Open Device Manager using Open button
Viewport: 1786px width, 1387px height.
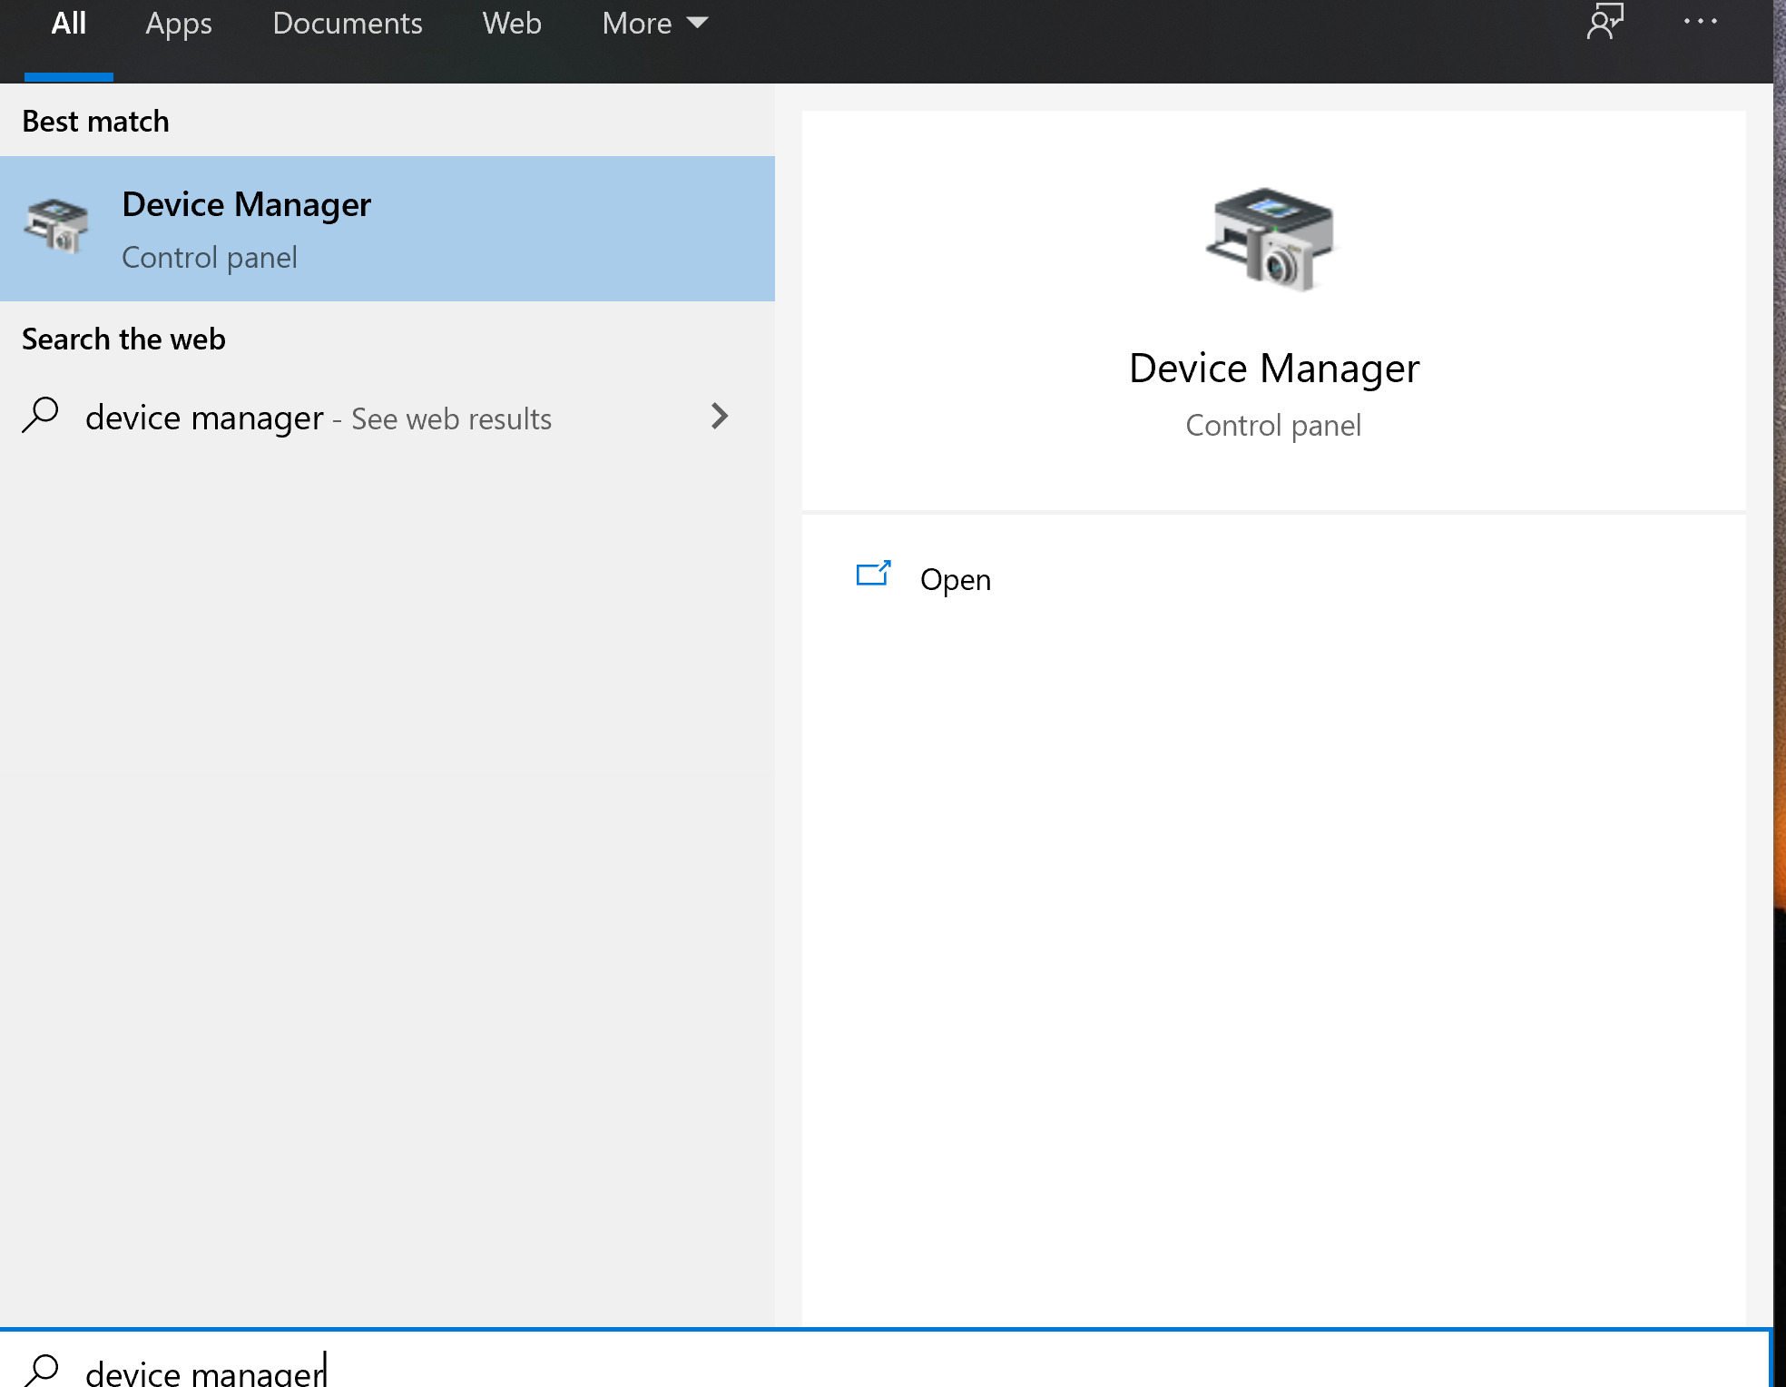[x=957, y=576]
